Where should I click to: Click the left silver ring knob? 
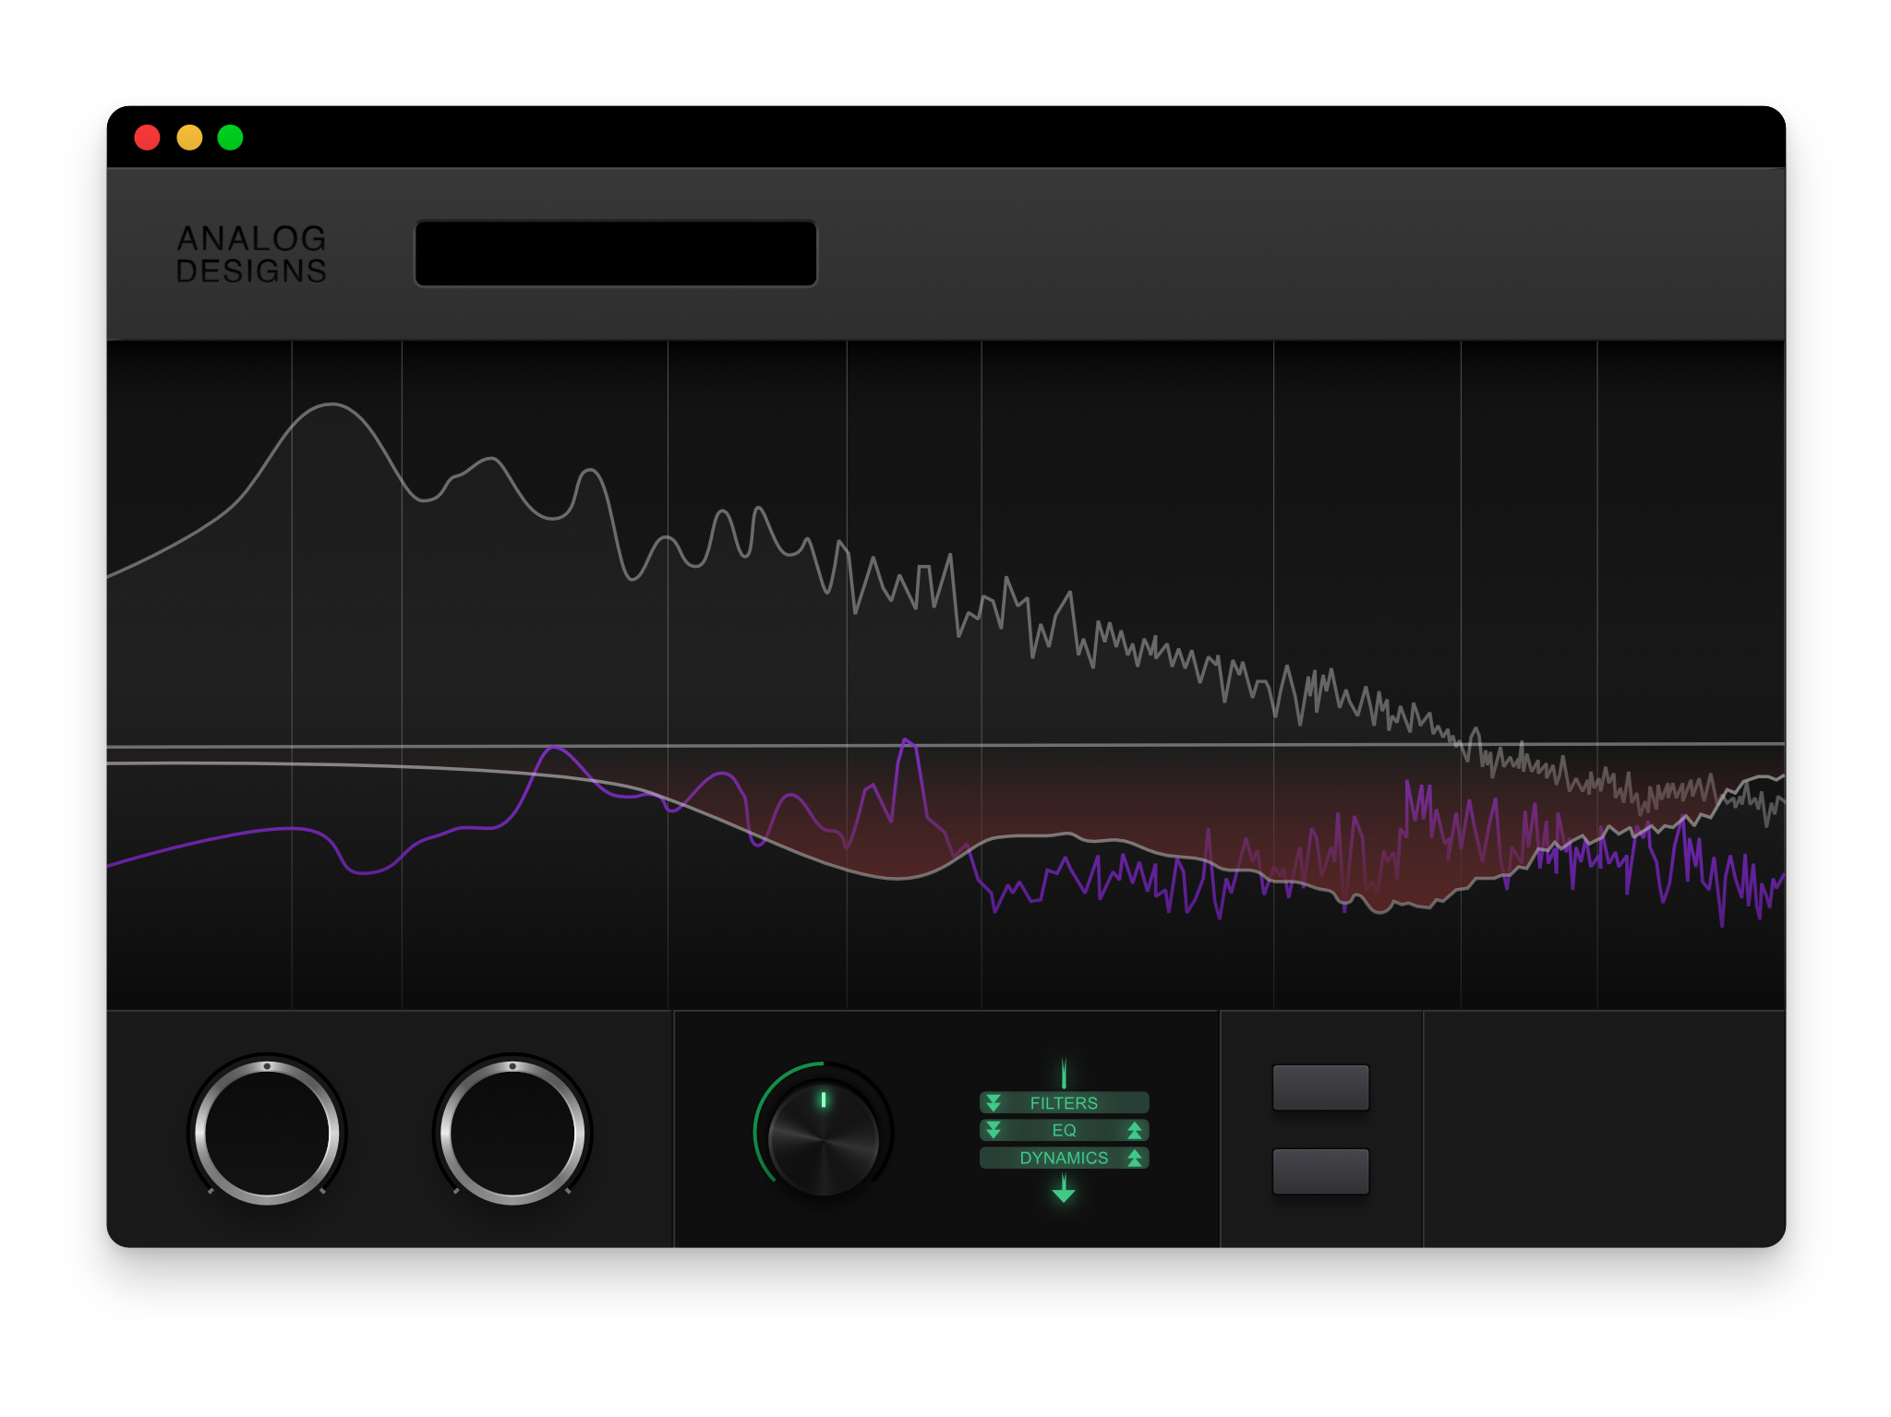click(x=268, y=1133)
